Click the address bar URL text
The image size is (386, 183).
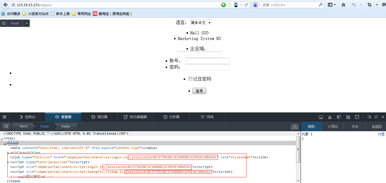(34, 5)
